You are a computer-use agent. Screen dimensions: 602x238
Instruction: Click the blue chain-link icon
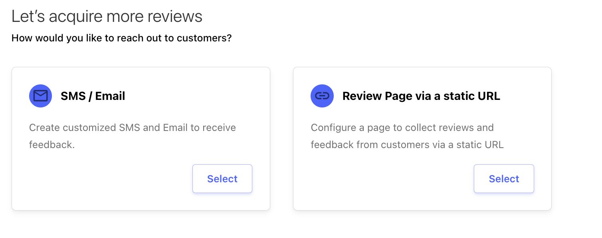click(322, 96)
